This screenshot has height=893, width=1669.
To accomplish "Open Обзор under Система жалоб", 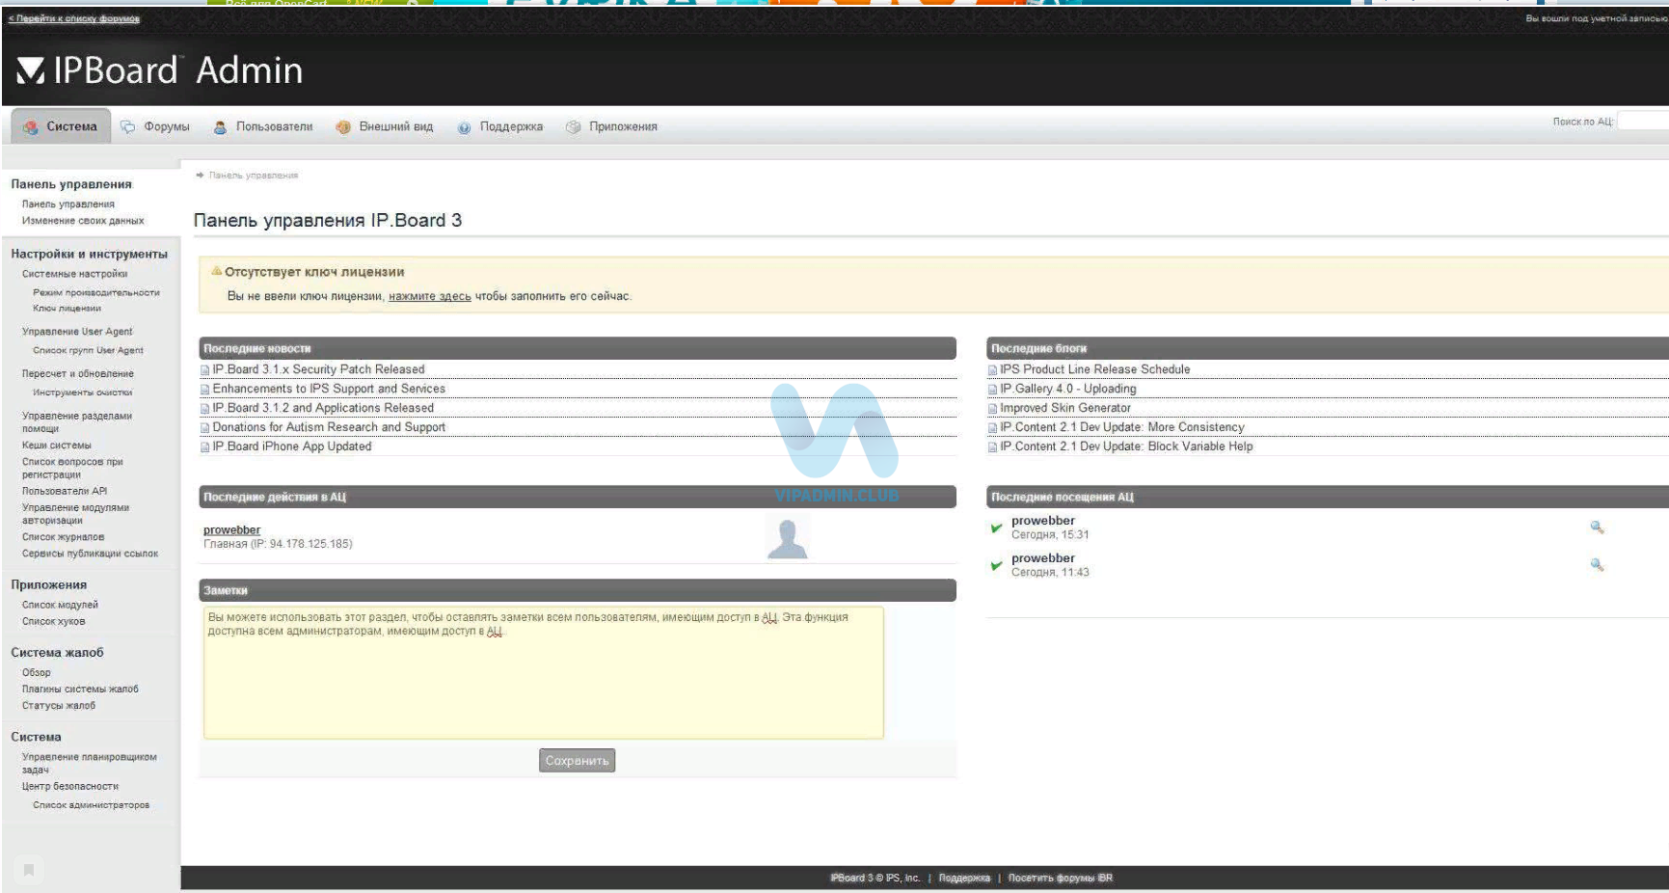I will click(37, 673).
